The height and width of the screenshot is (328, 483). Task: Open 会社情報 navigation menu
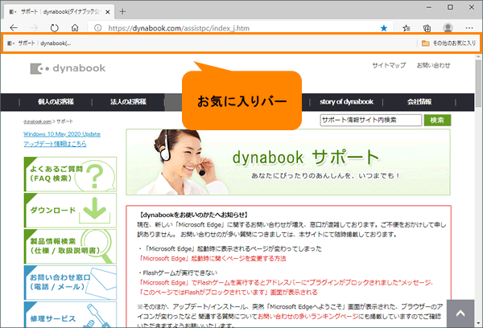pos(419,102)
